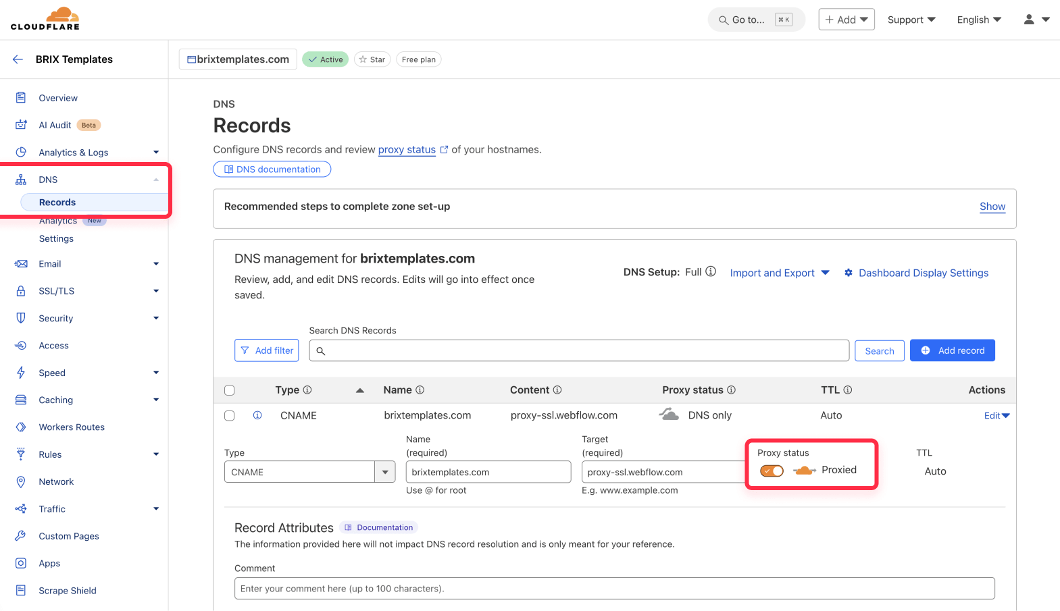
Task: Open the DNS documentation link
Action: point(272,169)
